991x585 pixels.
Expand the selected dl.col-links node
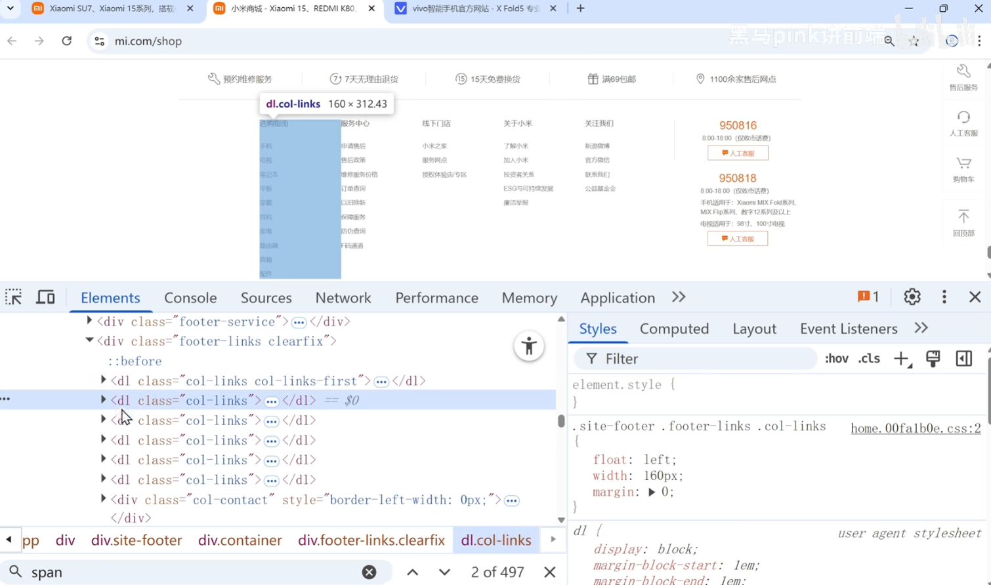tap(103, 399)
